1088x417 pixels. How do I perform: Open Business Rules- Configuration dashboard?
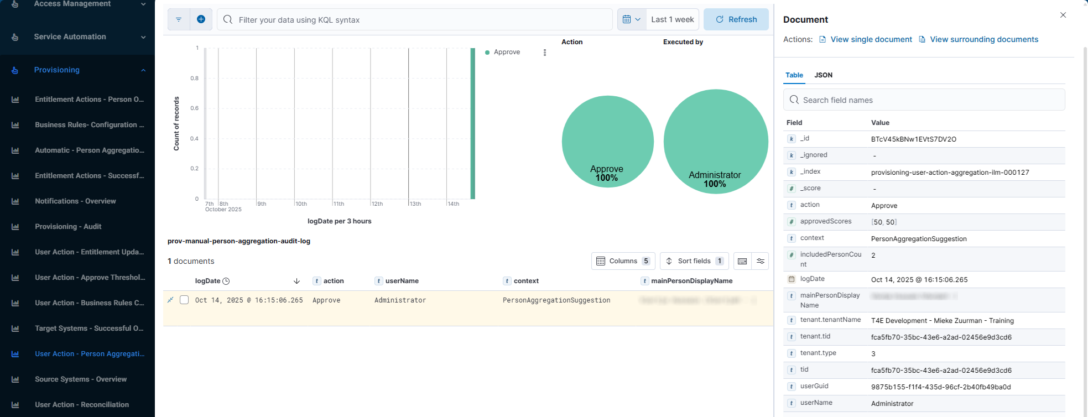tap(89, 125)
